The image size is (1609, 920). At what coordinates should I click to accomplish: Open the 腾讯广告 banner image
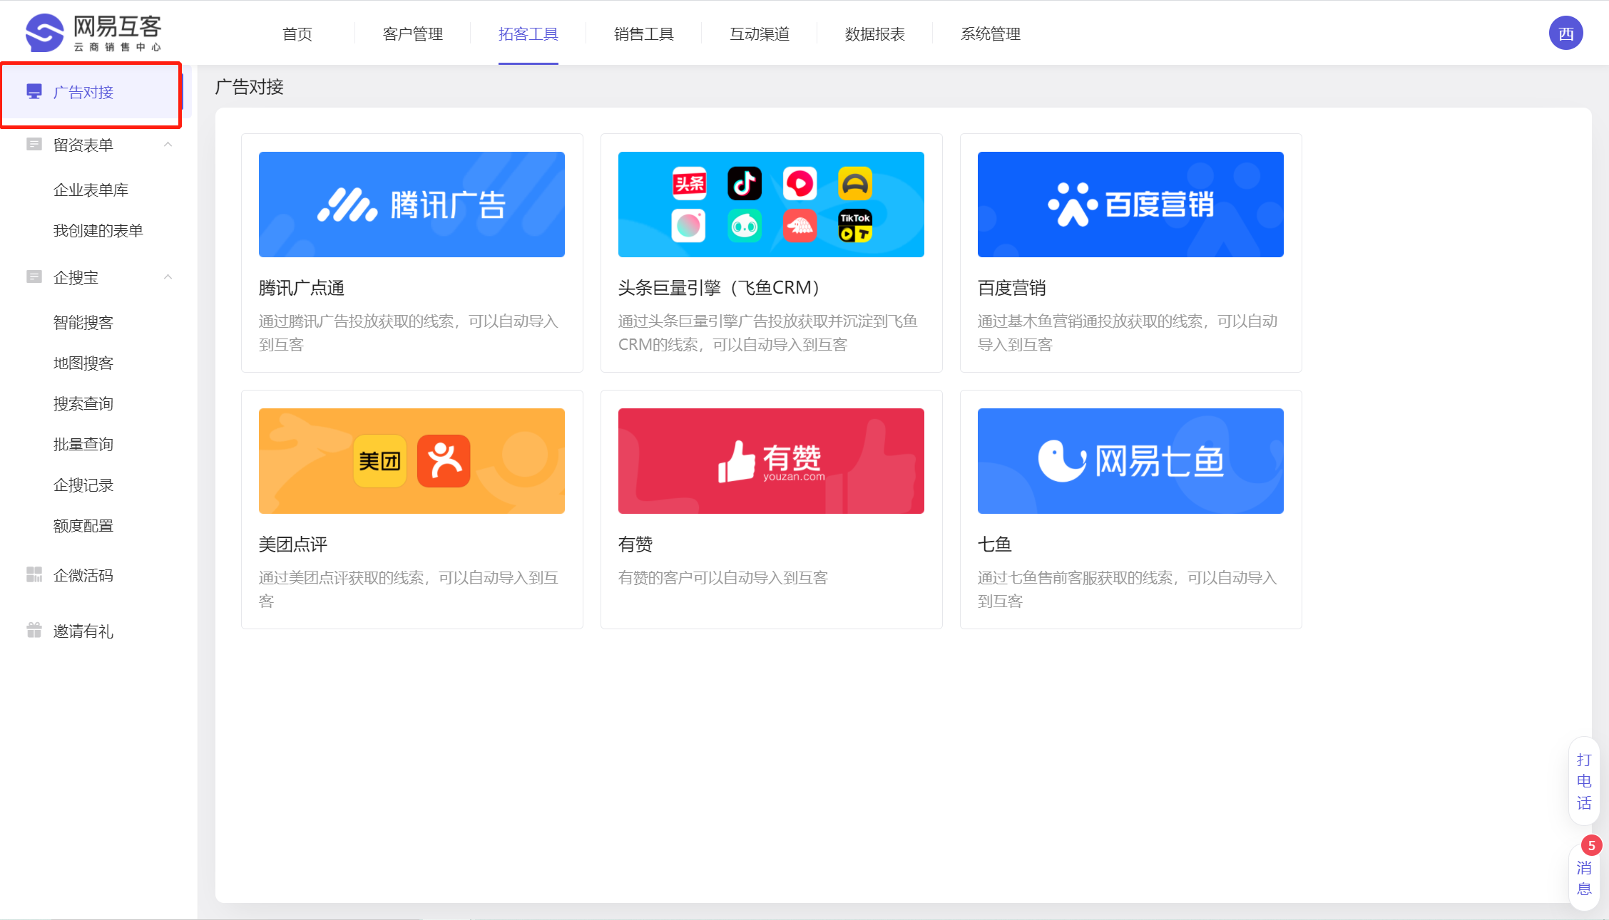[x=412, y=205]
